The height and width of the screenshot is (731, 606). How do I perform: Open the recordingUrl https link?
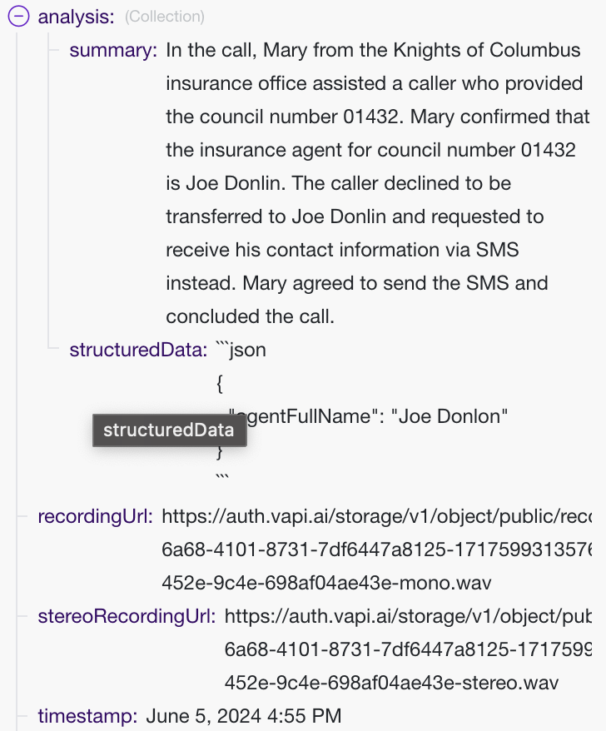click(376, 516)
